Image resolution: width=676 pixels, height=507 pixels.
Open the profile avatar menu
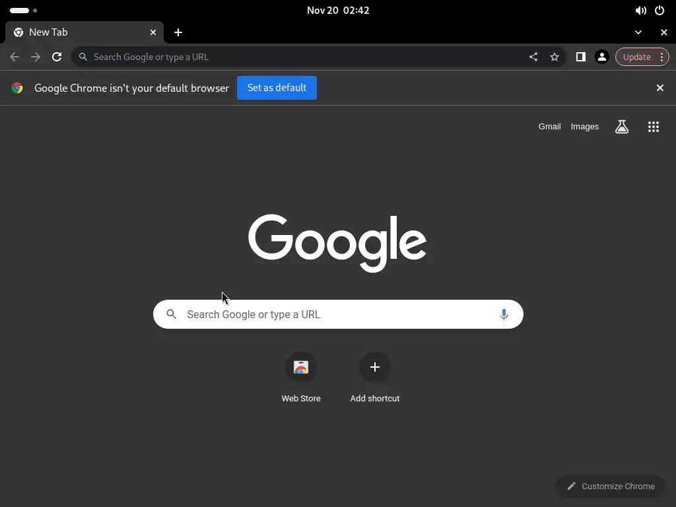[602, 57]
